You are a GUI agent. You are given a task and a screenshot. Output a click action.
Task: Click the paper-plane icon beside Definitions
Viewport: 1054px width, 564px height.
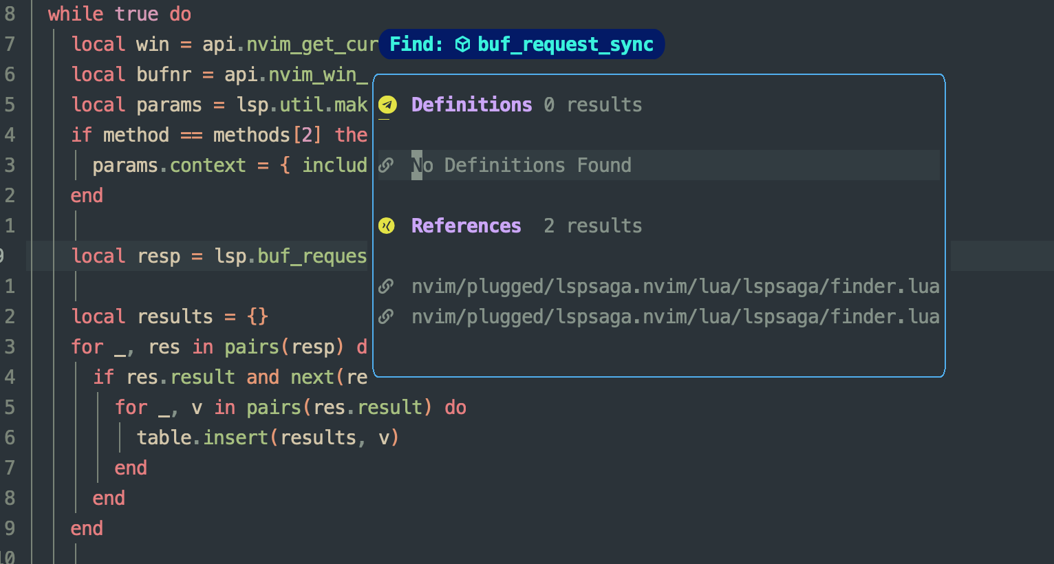click(387, 105)
